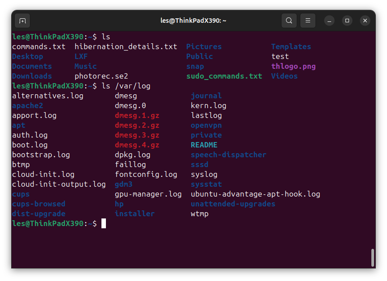
Task: Click the blinking terminal cursor
Action: [x=104, y=223]
